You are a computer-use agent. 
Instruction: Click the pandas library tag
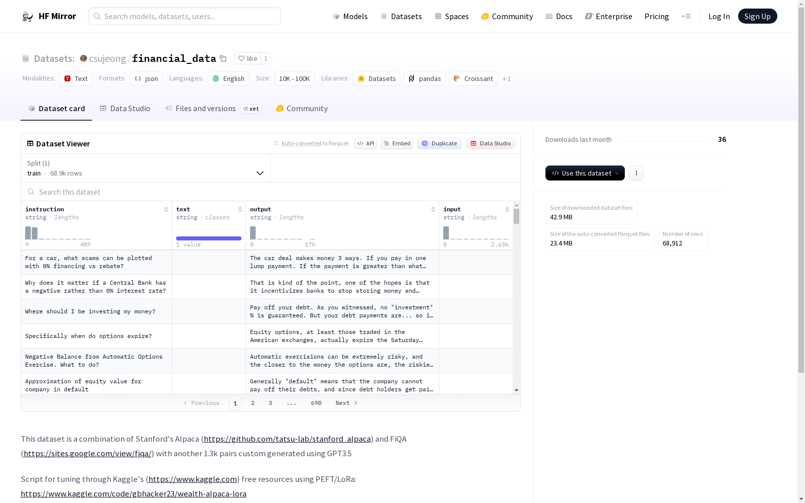425,78
